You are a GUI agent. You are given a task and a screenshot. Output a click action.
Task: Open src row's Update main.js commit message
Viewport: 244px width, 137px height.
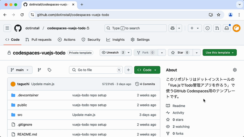click(x=84, y=115)
